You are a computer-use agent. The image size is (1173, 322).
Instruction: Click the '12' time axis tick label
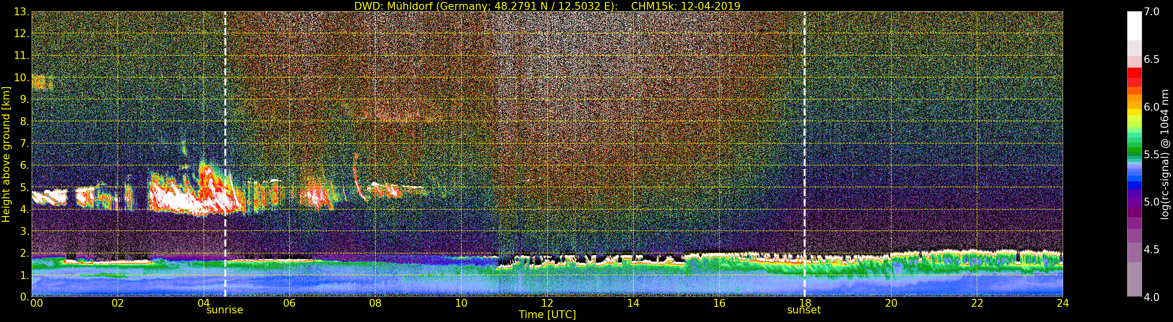point(547,303)
